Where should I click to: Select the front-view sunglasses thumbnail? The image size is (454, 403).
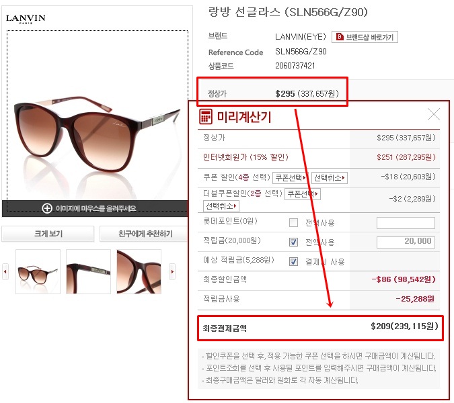(x=38, y=272)
